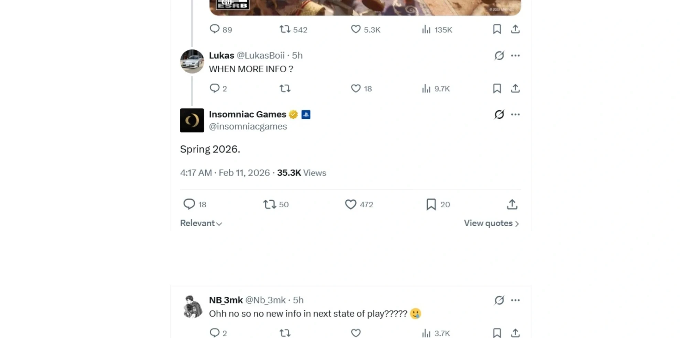The height and width of the screenshot is (338, 681).
Task: Repost NB_3mk's reply
Action: point(285,333)
